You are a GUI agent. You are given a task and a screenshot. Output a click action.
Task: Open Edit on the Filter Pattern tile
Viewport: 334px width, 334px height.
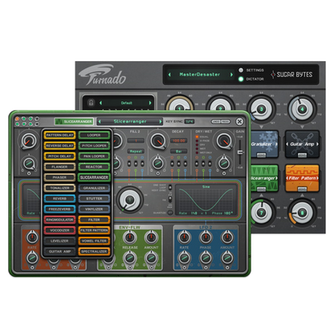(302, 189)
